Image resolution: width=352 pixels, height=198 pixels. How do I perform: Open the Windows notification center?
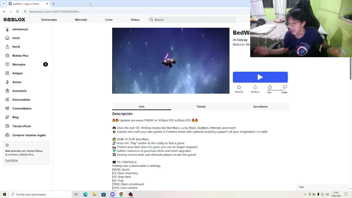click(346, 194)
